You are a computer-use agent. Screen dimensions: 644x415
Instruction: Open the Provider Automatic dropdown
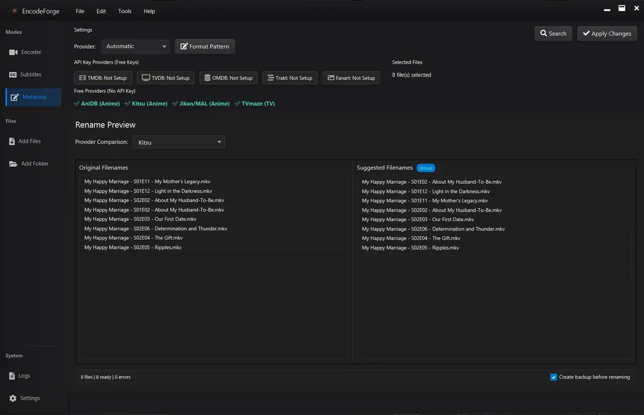pos(136,46)
